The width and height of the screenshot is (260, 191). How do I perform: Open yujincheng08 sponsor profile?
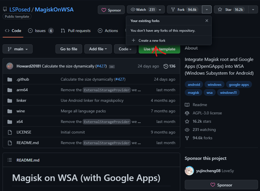[x=208, y=171]
